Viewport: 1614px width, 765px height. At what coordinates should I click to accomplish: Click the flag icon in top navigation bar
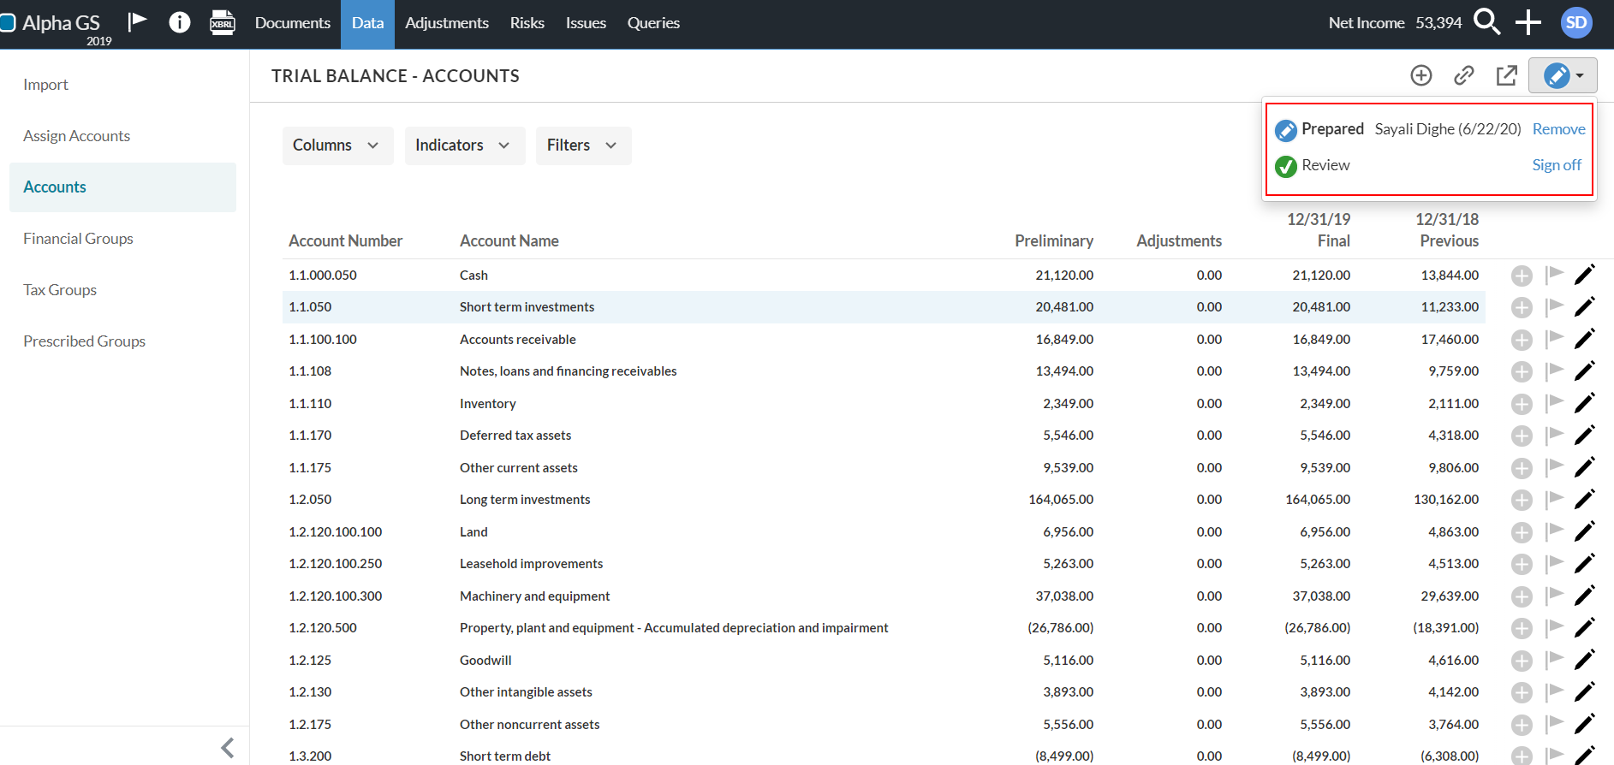(137, 22)
